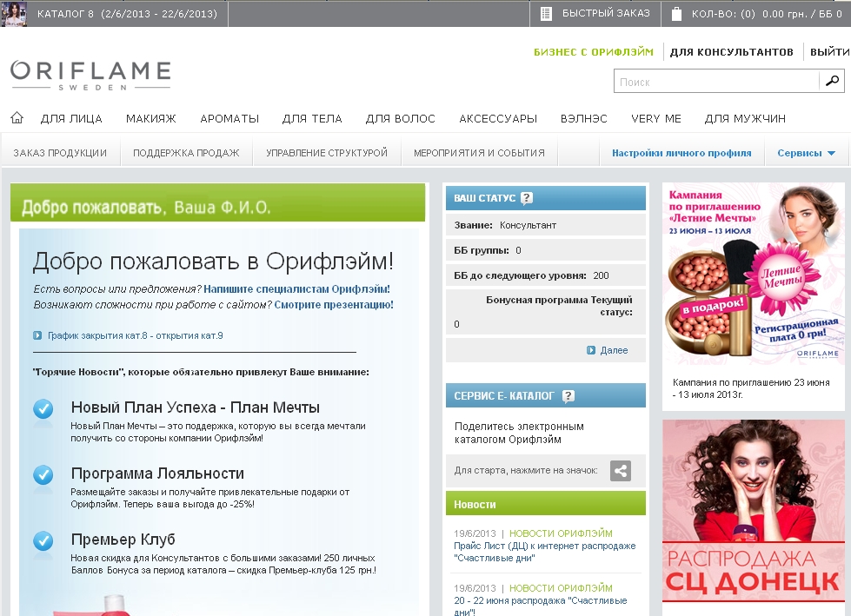Image resolution: width=851 pixels, height=616 pixels.
Task: Click the КАТАЛОГ 8 date label
Action: (x=127, y=14)
